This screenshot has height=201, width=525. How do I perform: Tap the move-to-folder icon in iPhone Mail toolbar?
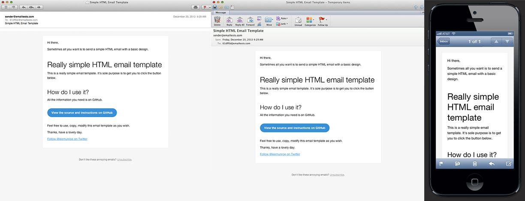[x=458, y=164]
